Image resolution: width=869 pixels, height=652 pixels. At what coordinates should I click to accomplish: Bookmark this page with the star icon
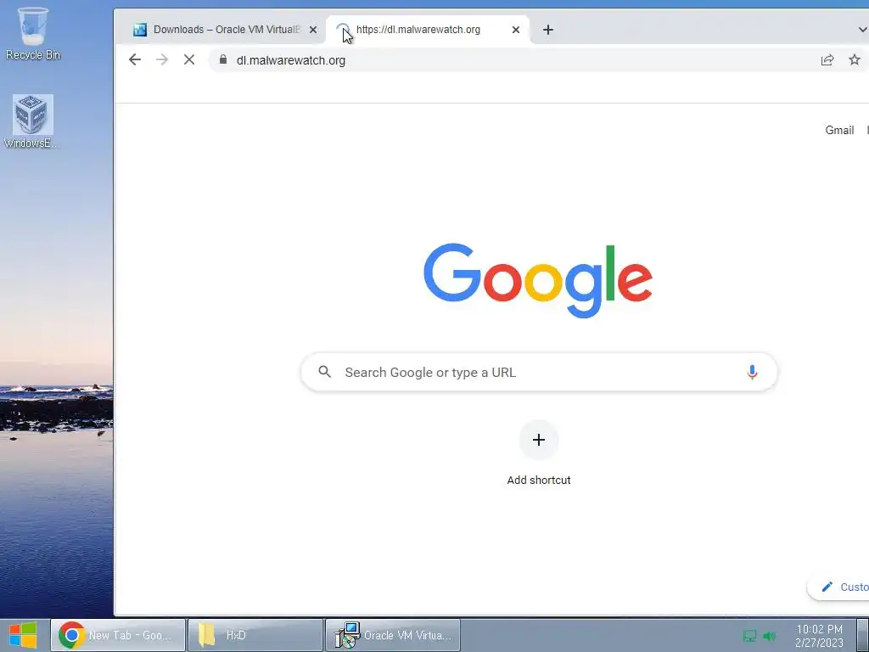[855, 60]
